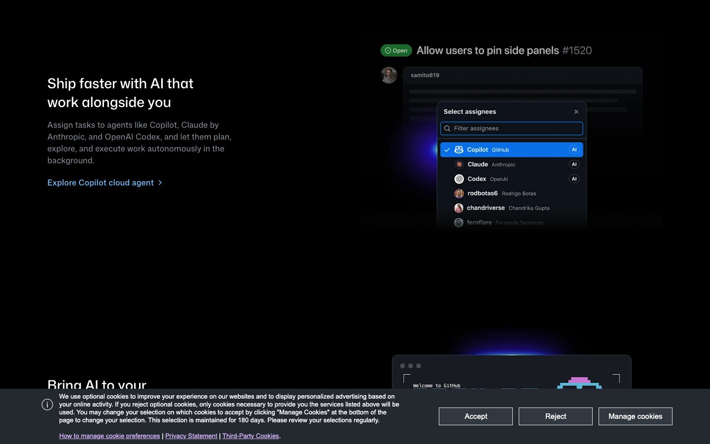Click the AI badge beside Codex

point(574,179)
